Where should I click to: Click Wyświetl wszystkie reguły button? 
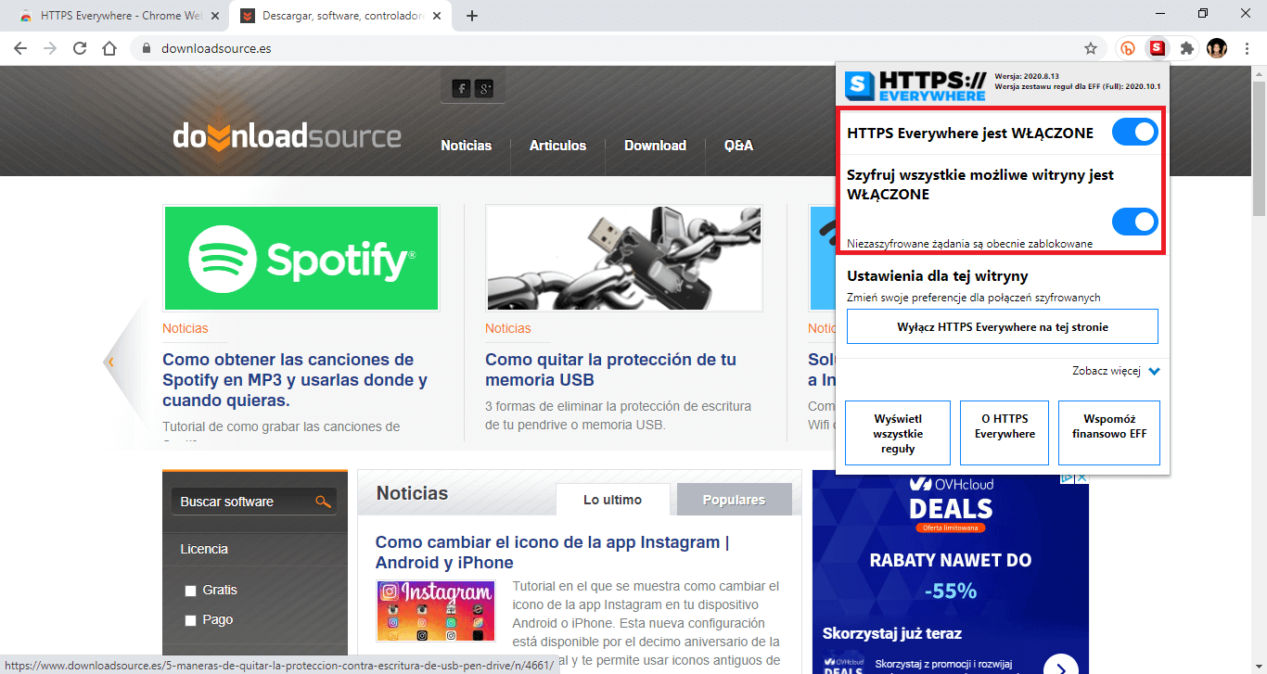coord(898,433)
